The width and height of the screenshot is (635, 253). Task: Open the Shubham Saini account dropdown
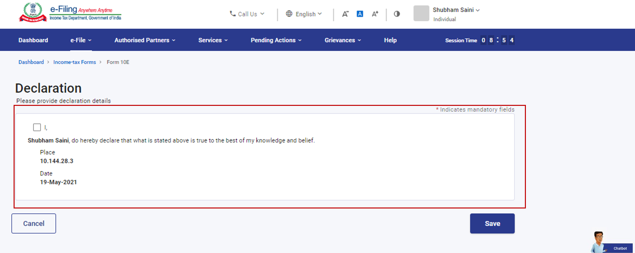pos(456,10)
